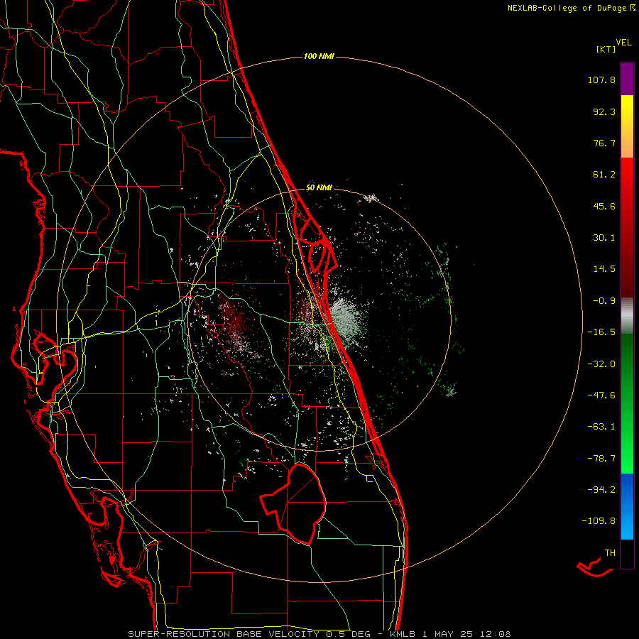
Task: Pick the blue band of the color bar
Action: 627,506
